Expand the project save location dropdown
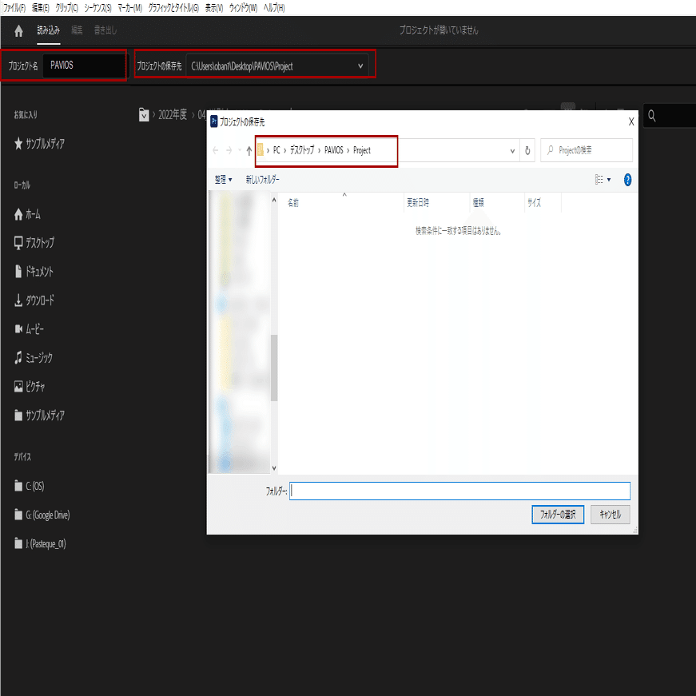The width and height of the screenshot is (696, 696). 360,66
